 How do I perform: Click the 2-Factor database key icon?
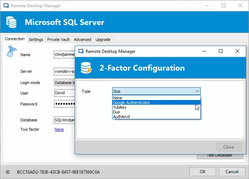pyautogui.click(x=86, y=68)
